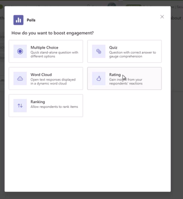Pick the Quiz poll title
The height and width of the screenshot is (199, 183).
coord(113,47)
